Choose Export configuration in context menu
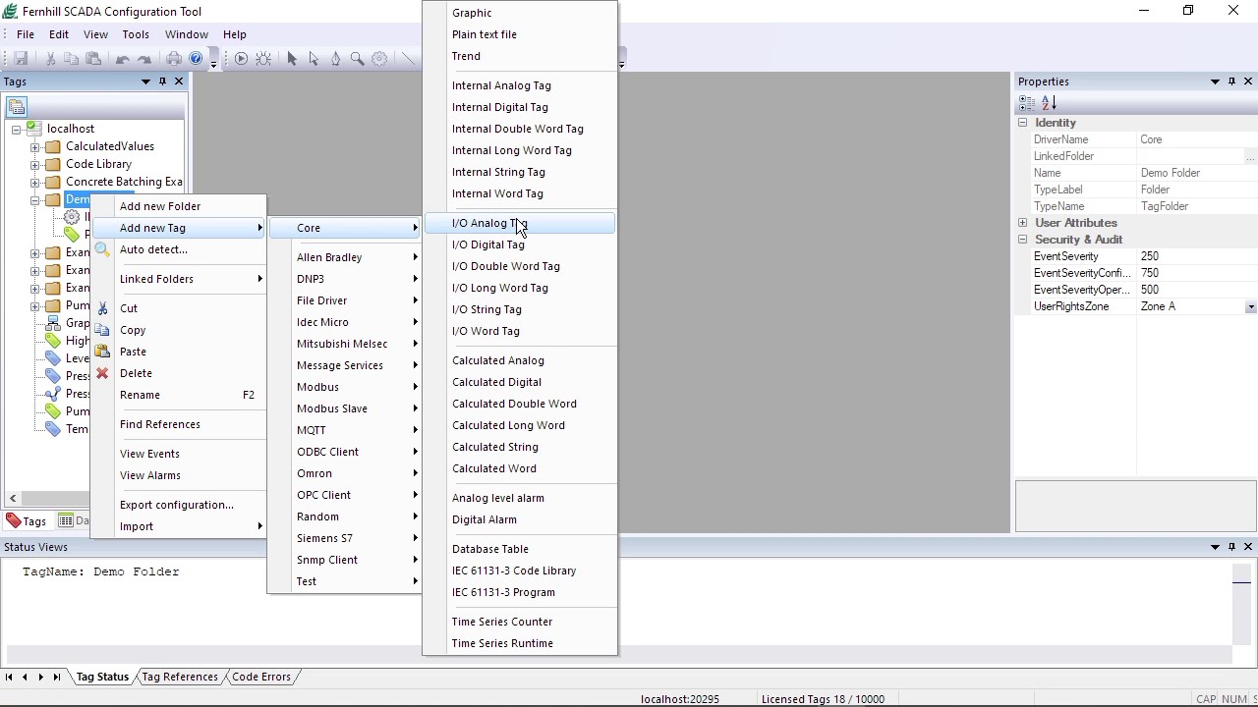The width and height of the screenshot is (1258, 707). pyautogui.click(x=178, y=505)
